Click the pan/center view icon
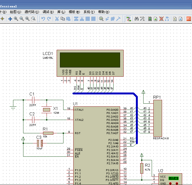Image resolution: width=192 pixels, height=185 pixels. pos(10,19)
